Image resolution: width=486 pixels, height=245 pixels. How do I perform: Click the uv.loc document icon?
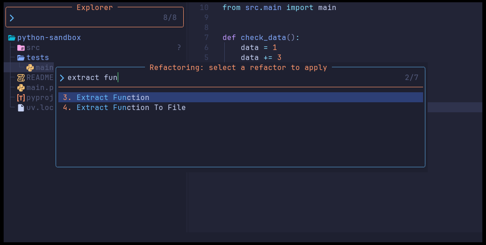(21, 108)
